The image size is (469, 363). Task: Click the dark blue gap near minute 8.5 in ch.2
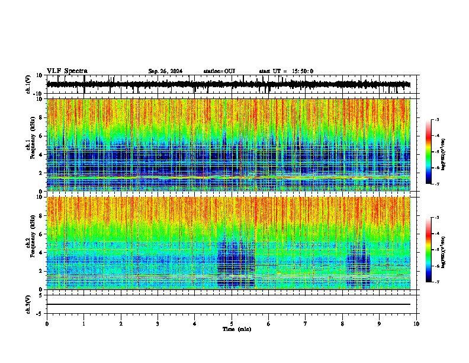tap(359, 266)
